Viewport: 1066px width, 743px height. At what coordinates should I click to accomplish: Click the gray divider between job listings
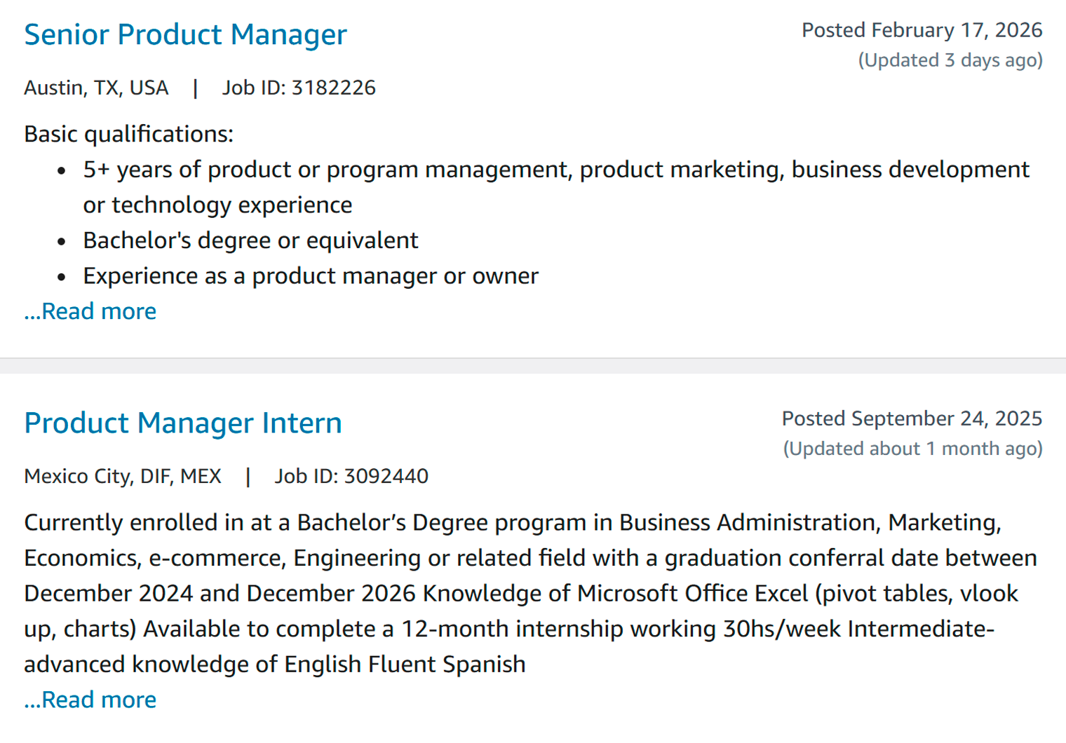pyautogui.click(x=533, y=366)
